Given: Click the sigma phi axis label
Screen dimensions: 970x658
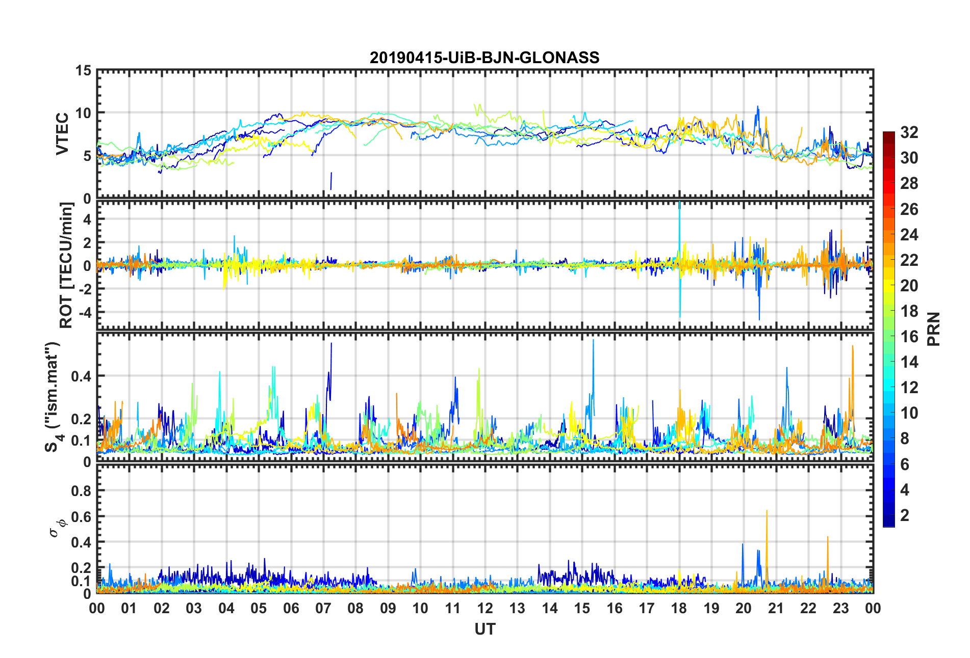Looking at the screenshot, I should [57, 528].
